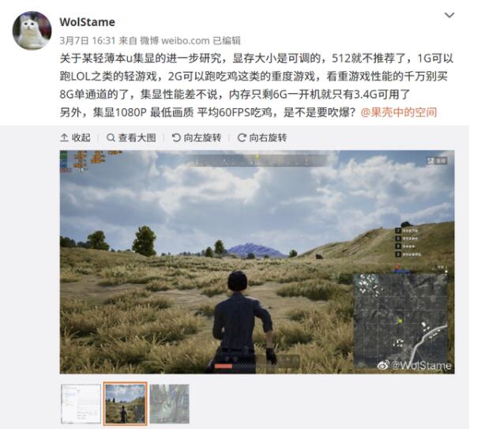477x429 pixels.
Task: Open the WolStame username link
Action: [x=88, y=22]
